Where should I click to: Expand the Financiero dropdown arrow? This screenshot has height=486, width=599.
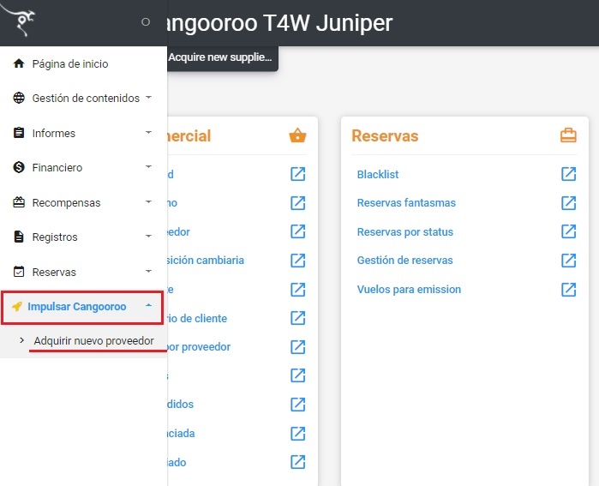(x=148, y=166)
